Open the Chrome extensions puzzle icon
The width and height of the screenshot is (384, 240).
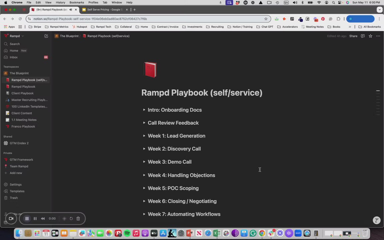[x=338, y=19]
